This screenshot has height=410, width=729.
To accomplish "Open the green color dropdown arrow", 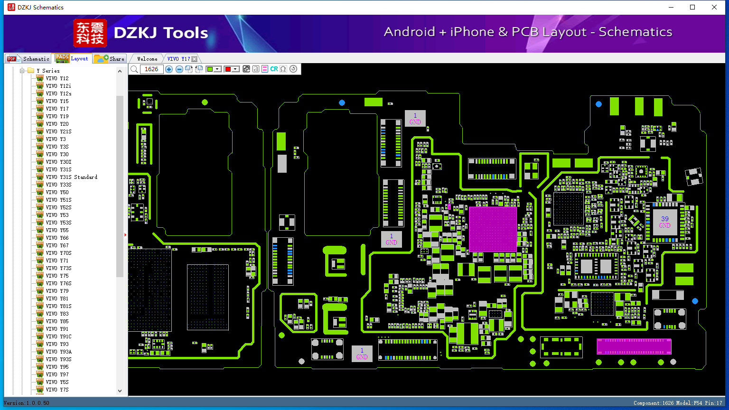I will pos(218,69).
